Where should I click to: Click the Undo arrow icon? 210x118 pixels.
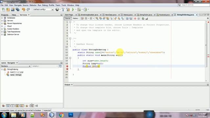tap(24, 10)
